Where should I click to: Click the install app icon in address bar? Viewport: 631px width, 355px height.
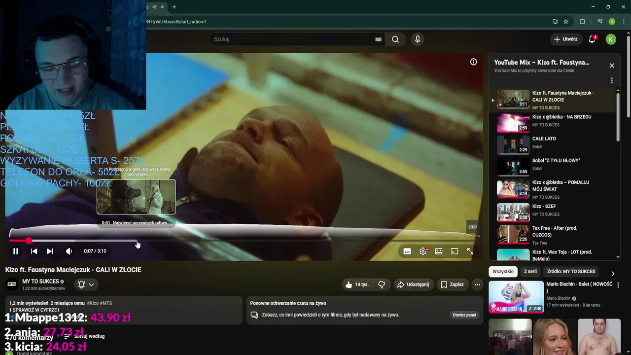(555, 22)
